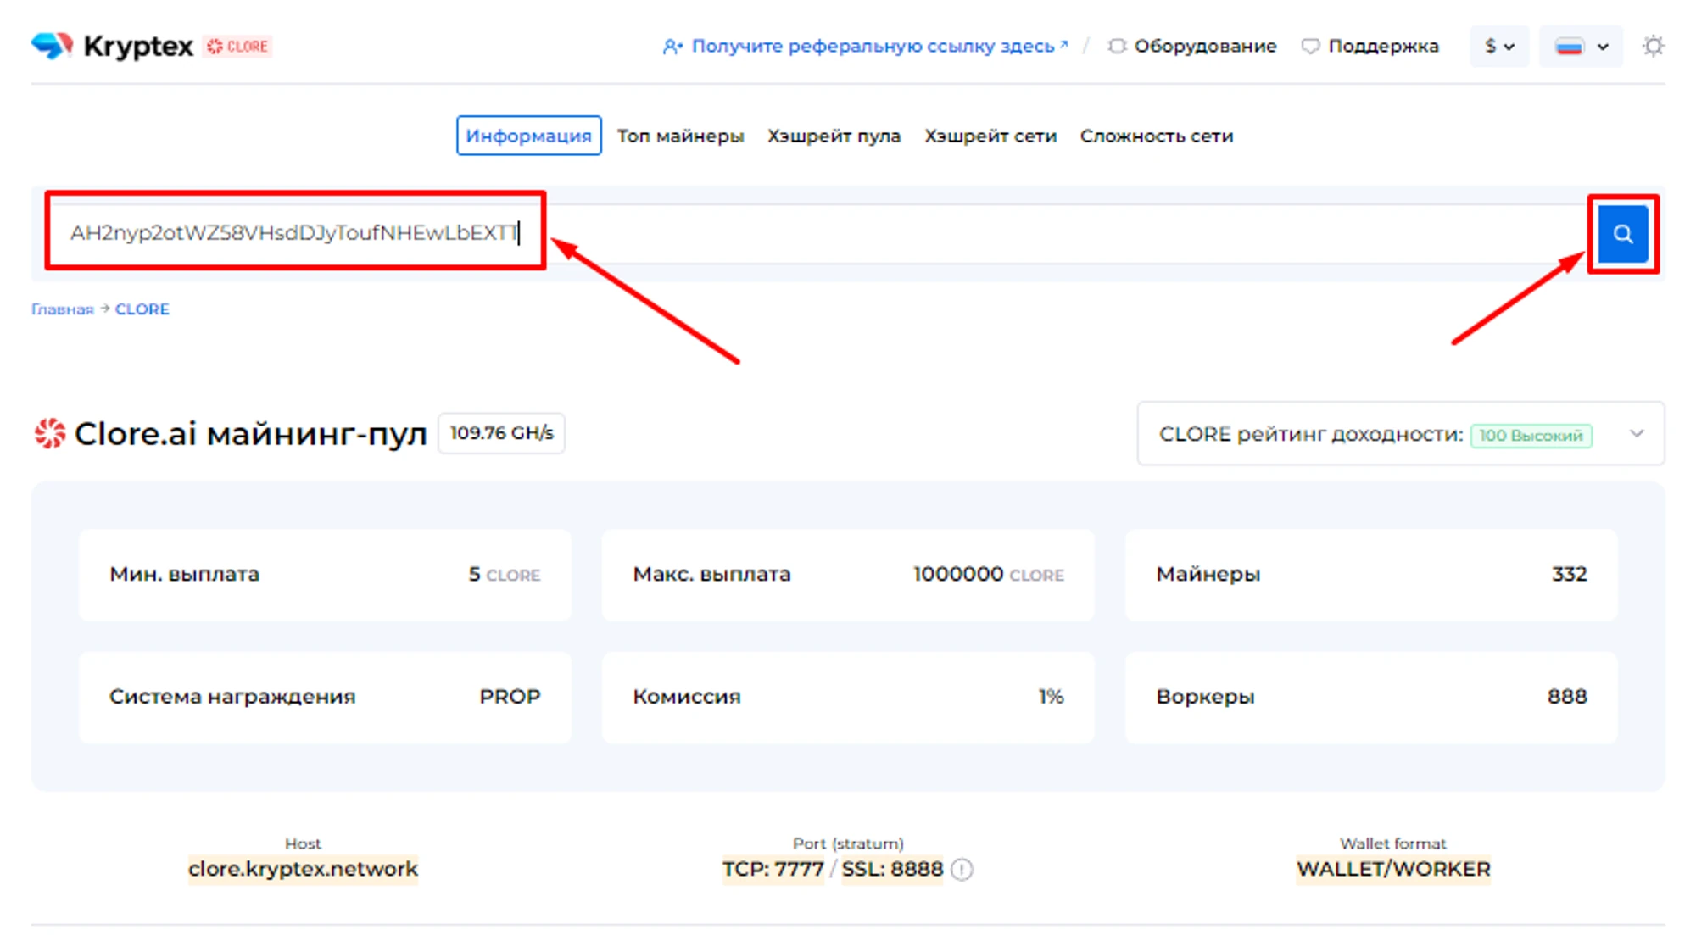
Task: Click the port info circle icon
Action: coord(962,870)
